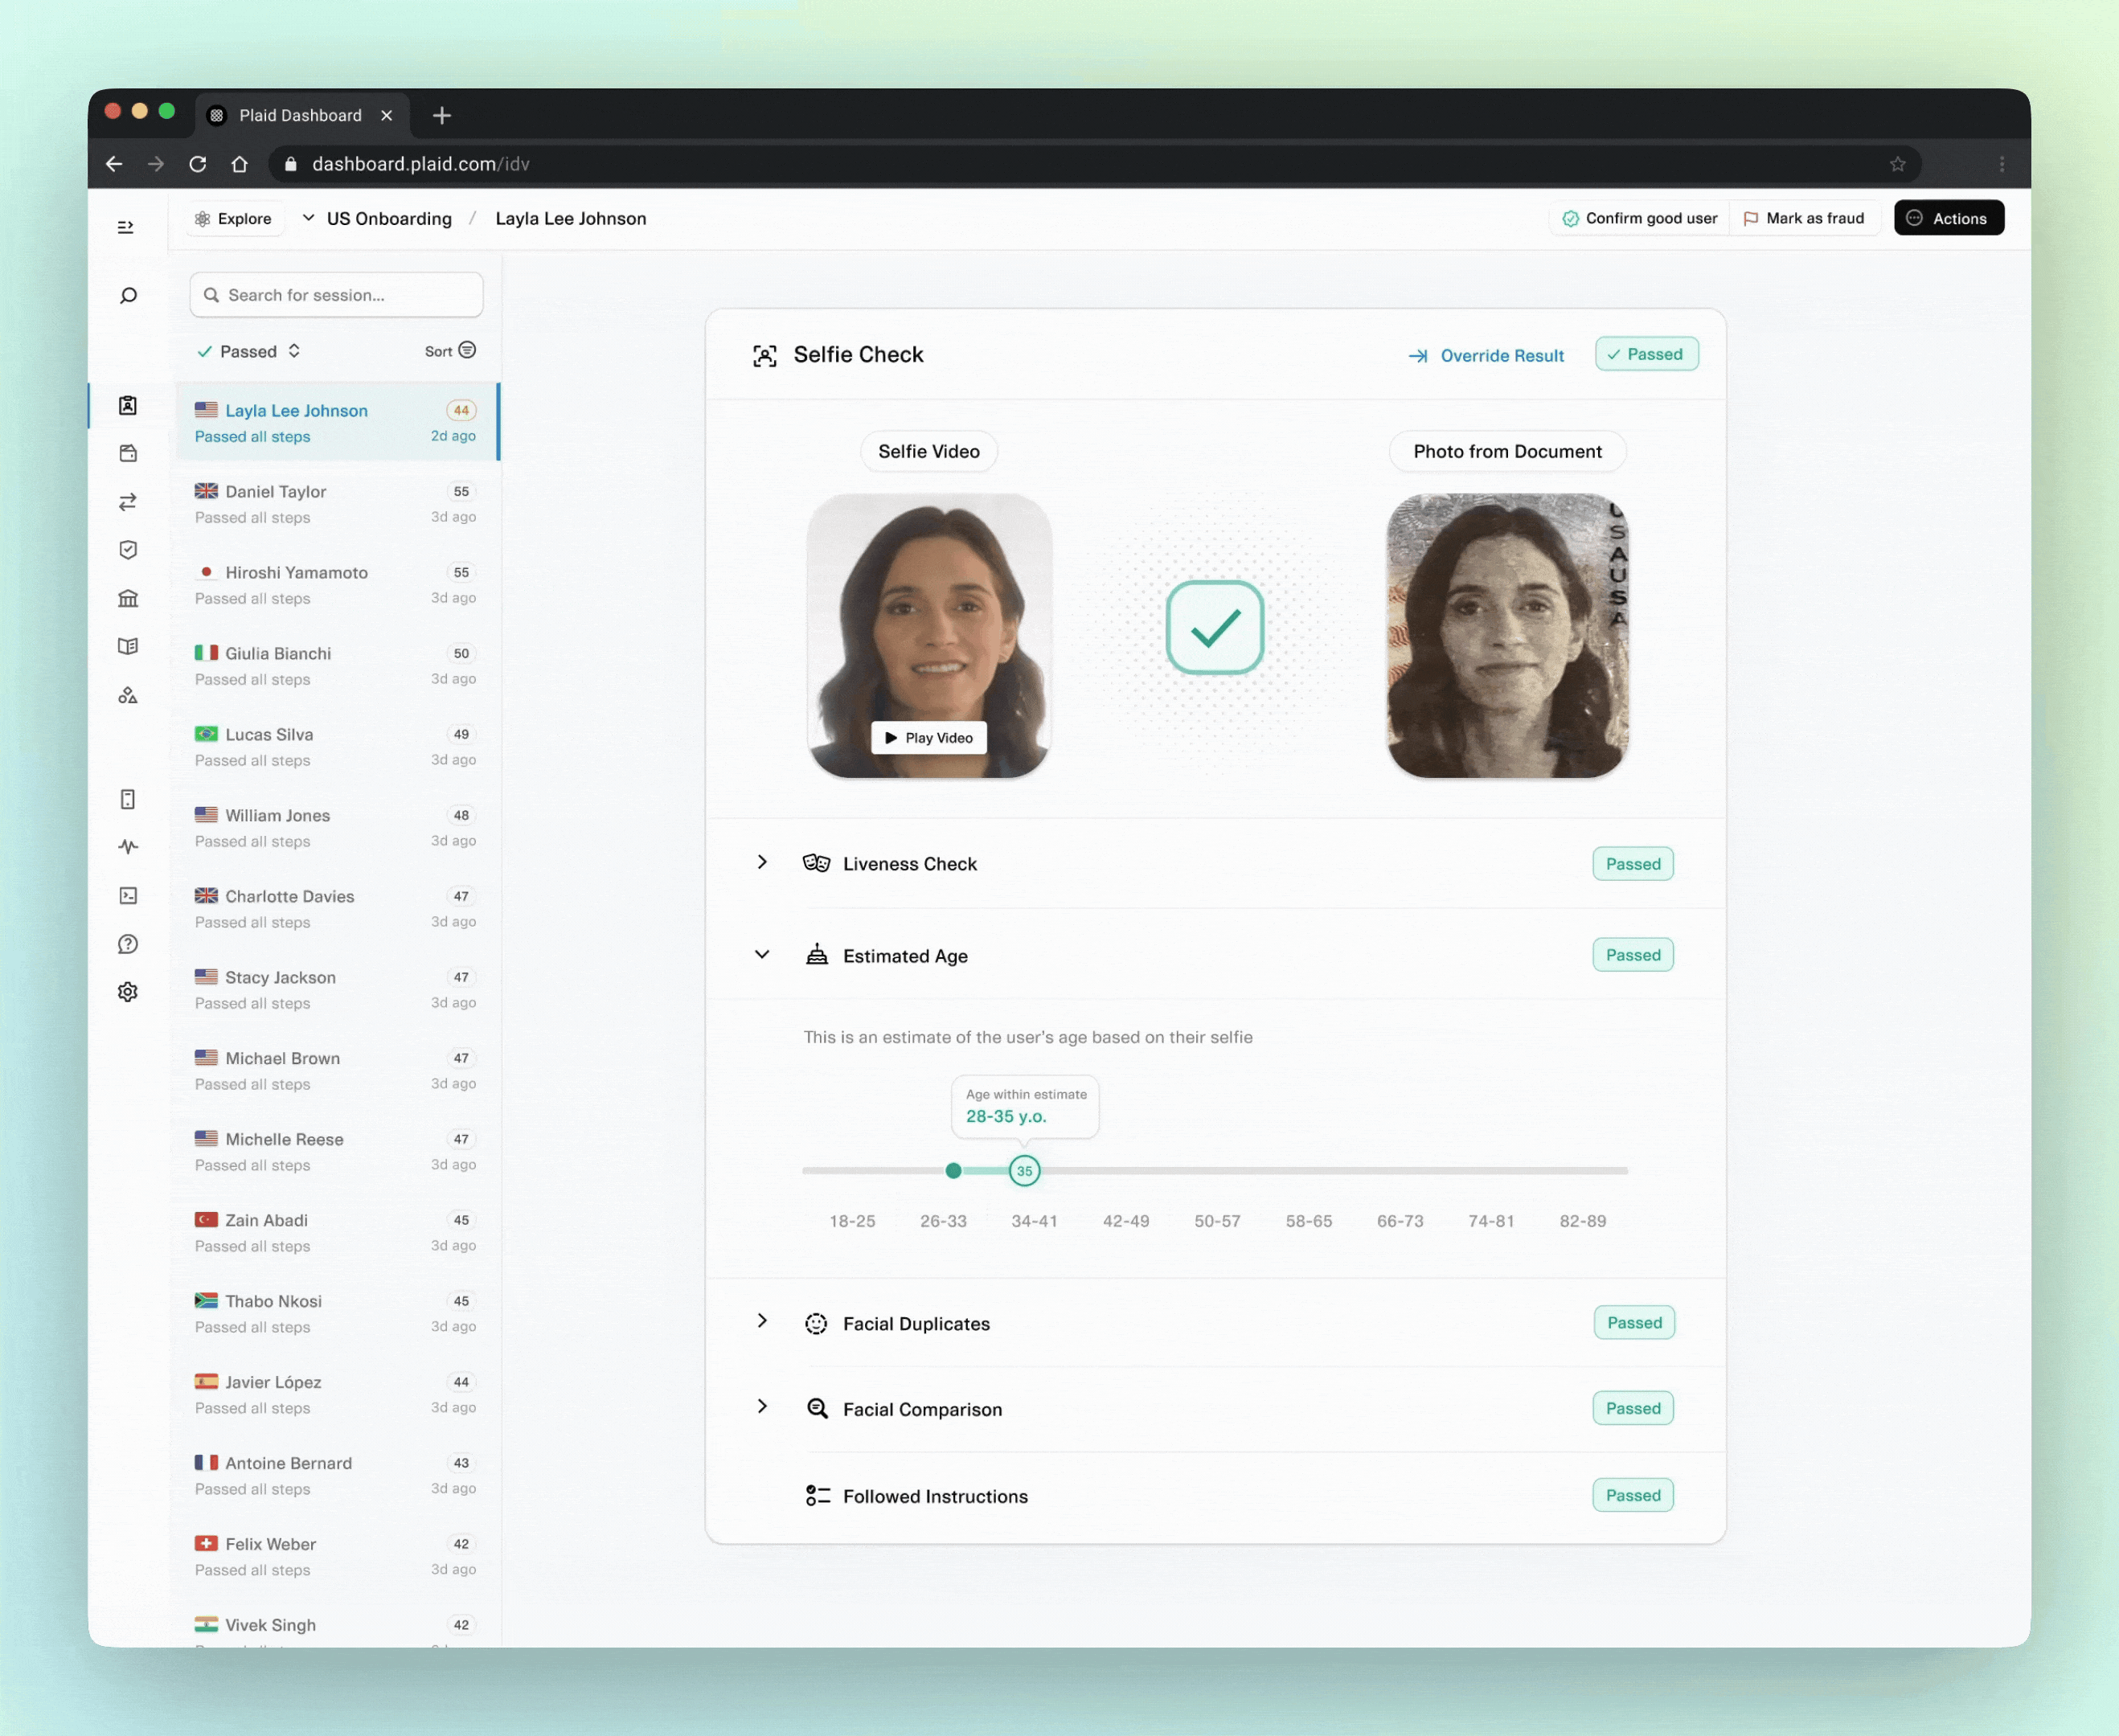Click the Facial Comparison magnifier icon
This screenshot has height=1736, width=2119.
coord(817,1408)
